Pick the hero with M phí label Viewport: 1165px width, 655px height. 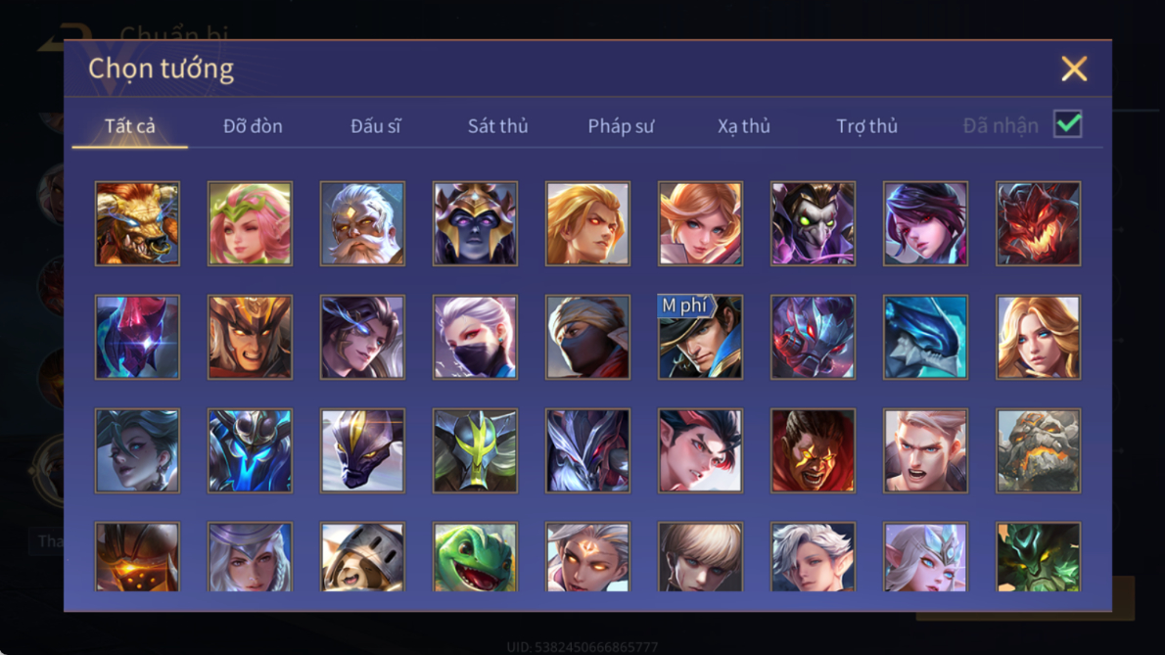click(700, 337)
